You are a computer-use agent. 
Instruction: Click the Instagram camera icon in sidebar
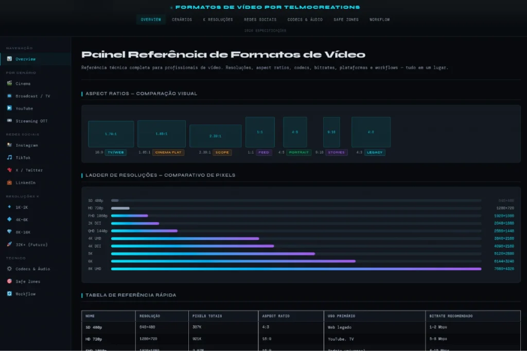point(9,145)
